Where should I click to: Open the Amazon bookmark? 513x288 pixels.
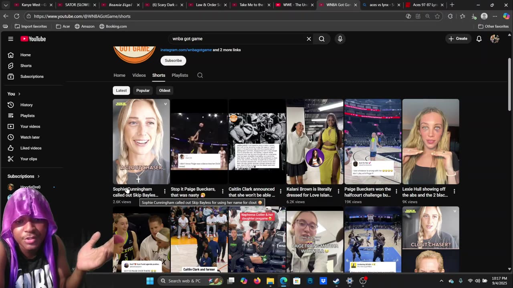pos(85,26)
